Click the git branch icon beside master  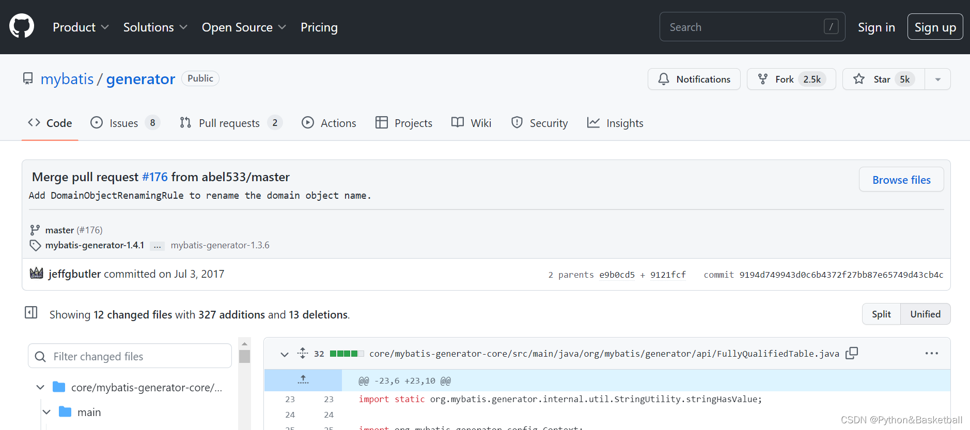(x=35, y=230)
